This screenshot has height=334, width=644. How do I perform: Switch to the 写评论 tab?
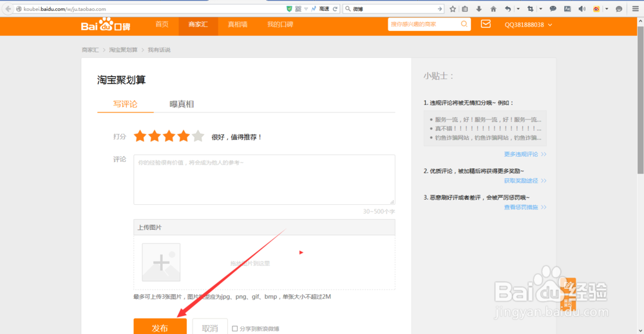[126, 104]
